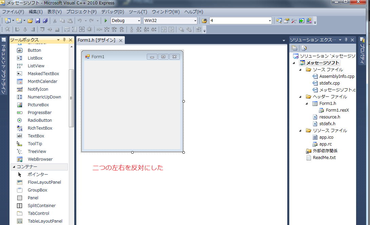Select ProgressBar control in the toolbox
Image resolution: width=370 pixels, height=225 pixels.
coord(39,112)
